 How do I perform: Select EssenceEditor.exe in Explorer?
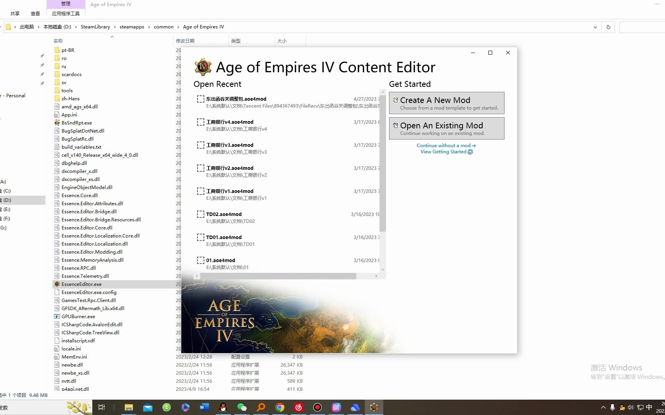pyautogui.click(x=82, y=284)
